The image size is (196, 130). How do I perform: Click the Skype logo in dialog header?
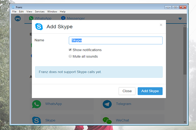39,27
